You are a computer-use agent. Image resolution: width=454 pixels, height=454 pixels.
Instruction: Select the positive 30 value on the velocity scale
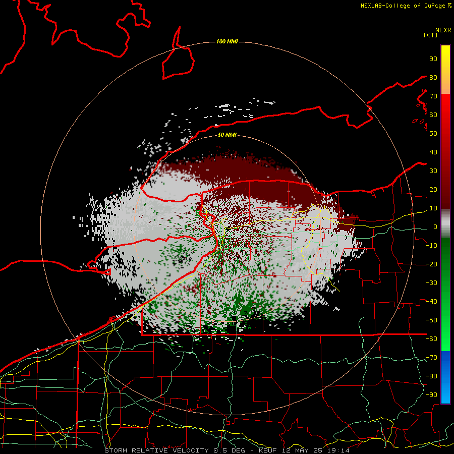tap(433, 171)
